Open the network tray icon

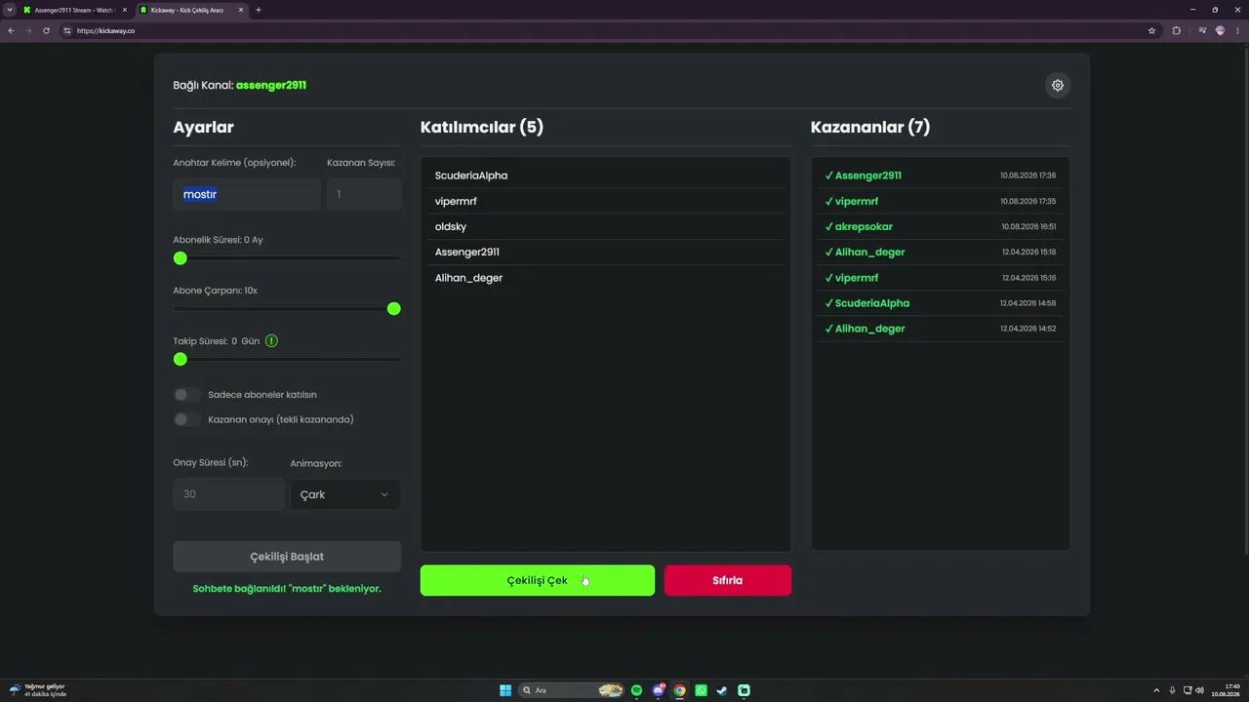pos(1187,690)
